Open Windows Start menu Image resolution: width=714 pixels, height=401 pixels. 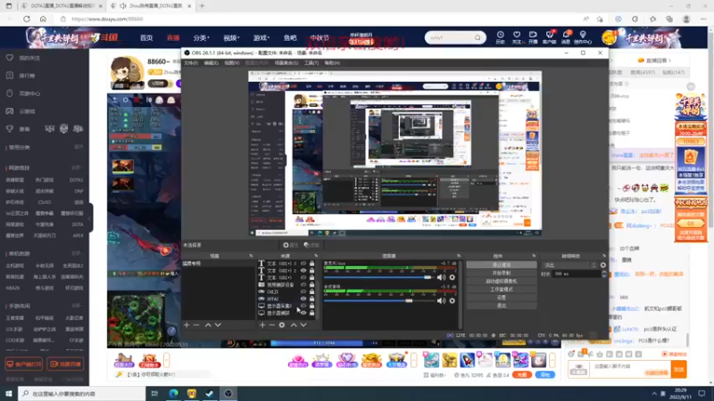[x=9, y=393]
